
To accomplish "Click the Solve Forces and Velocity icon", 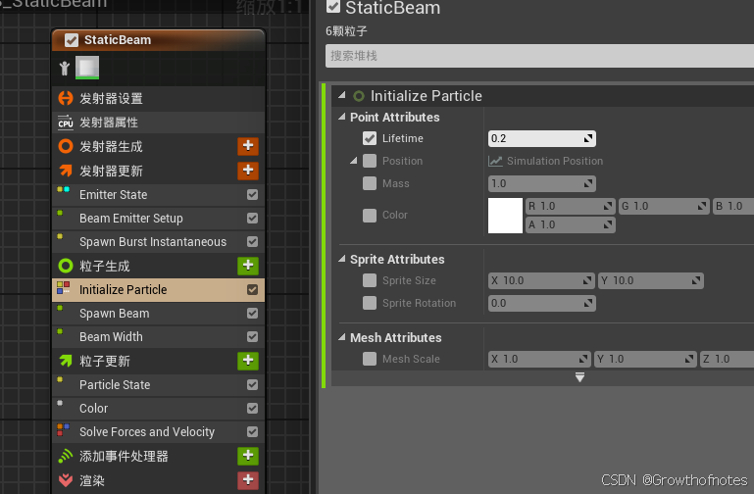I will [x=64, y=429].
